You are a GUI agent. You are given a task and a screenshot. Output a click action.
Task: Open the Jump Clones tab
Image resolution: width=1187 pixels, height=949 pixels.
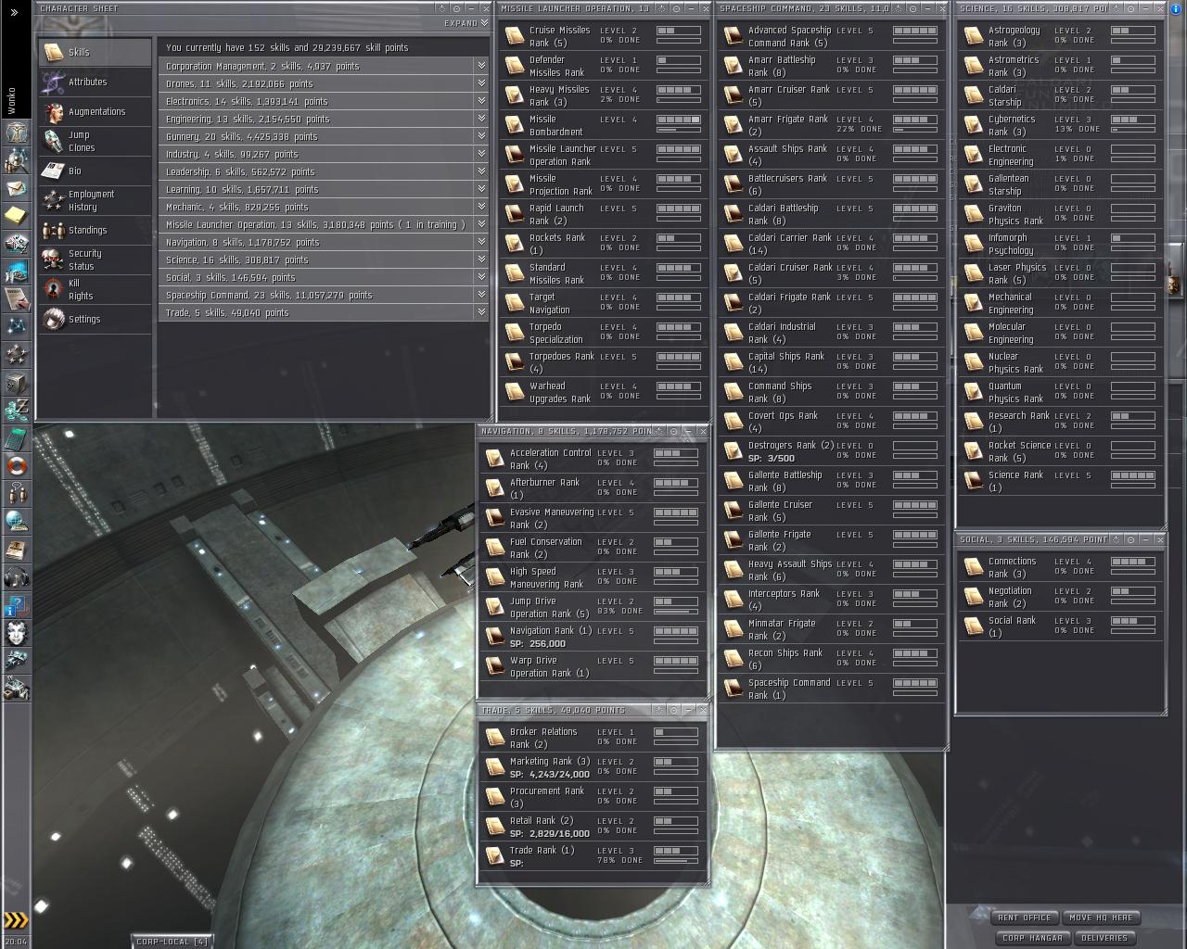[95, 141]
